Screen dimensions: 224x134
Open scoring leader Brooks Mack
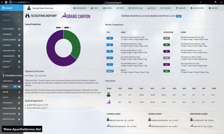[x=122, y=120]
